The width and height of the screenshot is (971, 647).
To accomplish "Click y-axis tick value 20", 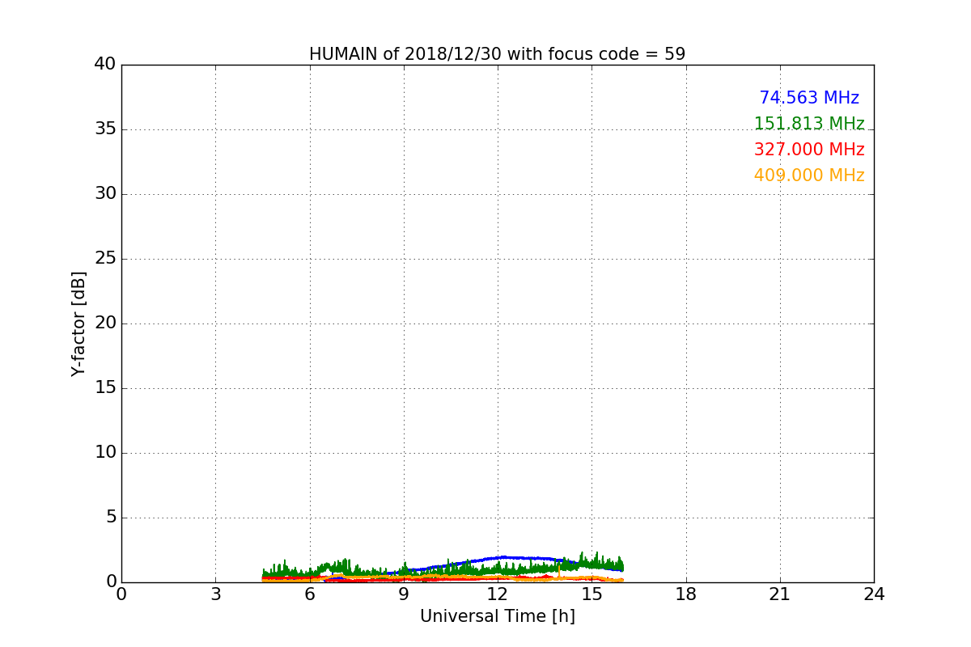I will coord(105,323).
